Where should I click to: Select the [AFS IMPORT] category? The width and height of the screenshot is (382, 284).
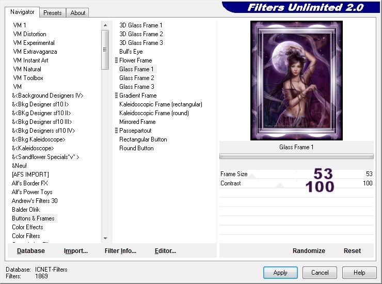[x=30, y=175]
